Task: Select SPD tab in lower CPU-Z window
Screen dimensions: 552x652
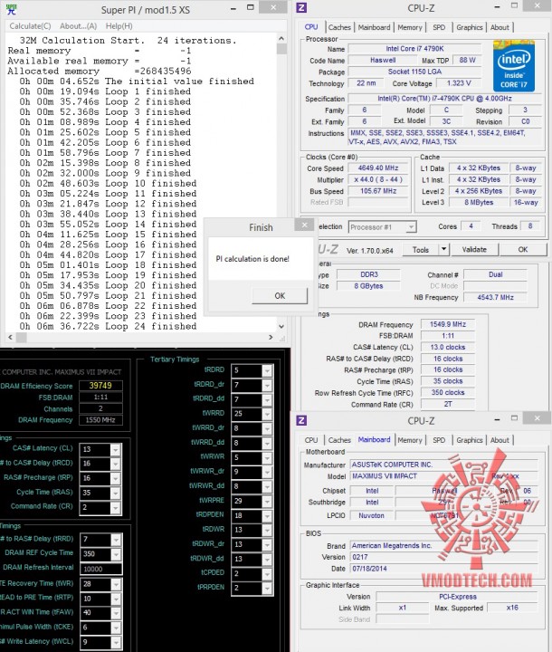Action: (439, 440)
